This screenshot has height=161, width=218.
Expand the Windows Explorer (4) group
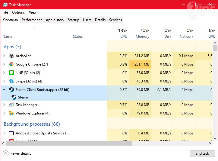(x=4, y=113)
